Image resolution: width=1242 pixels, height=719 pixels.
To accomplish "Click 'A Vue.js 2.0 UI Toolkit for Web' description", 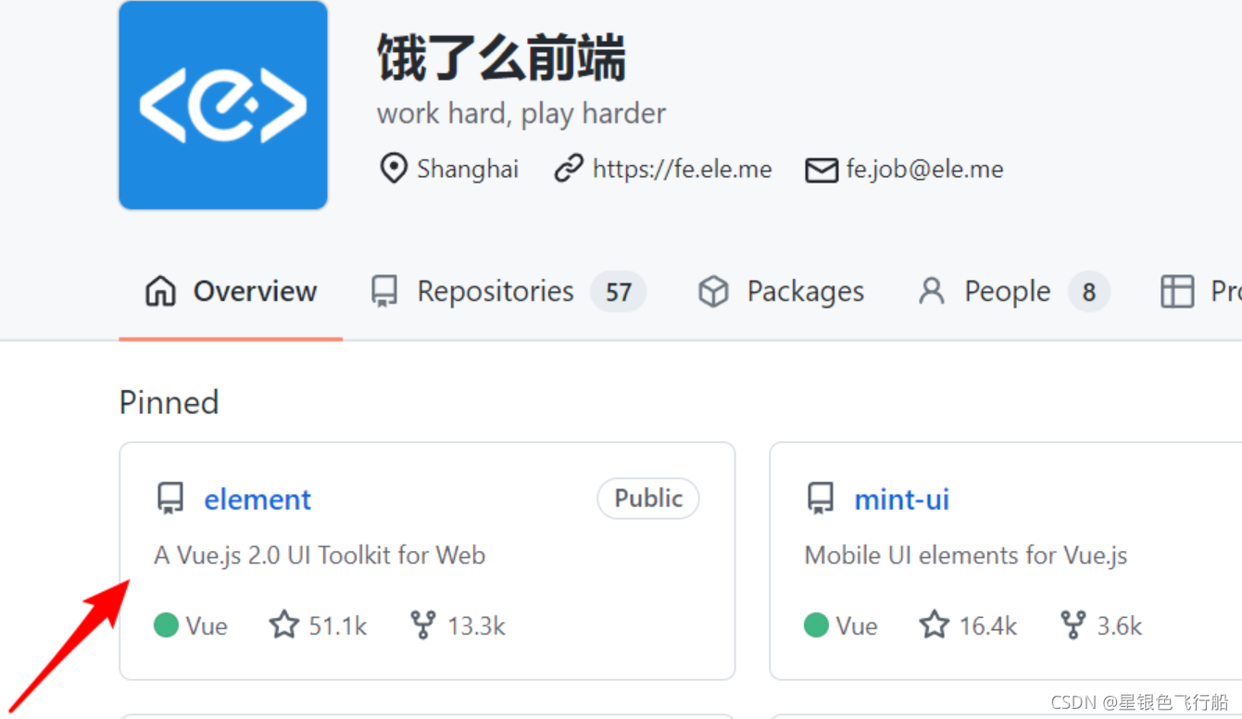I will click(320, 555).
